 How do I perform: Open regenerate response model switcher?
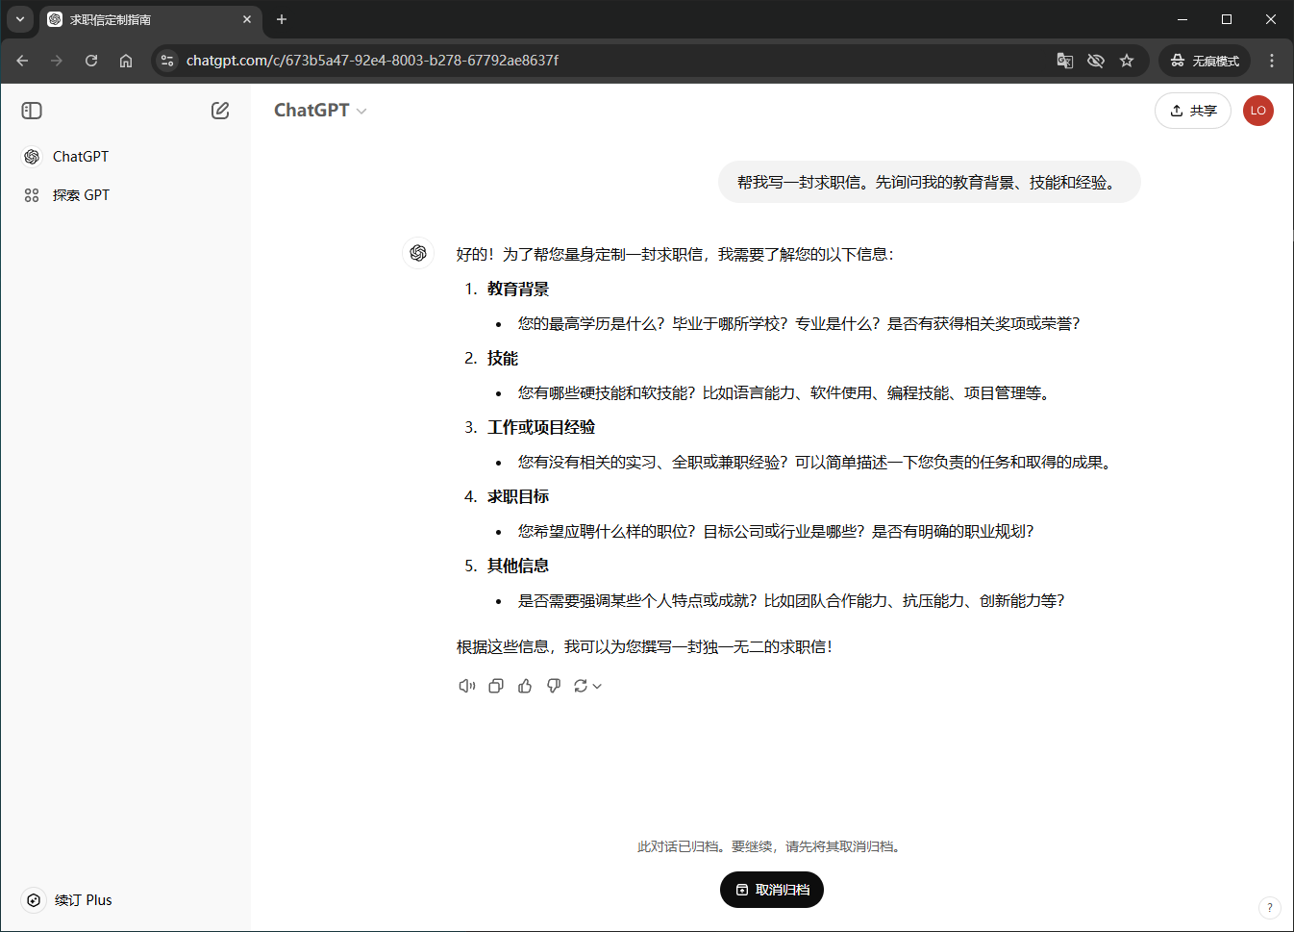click(587, 686)
